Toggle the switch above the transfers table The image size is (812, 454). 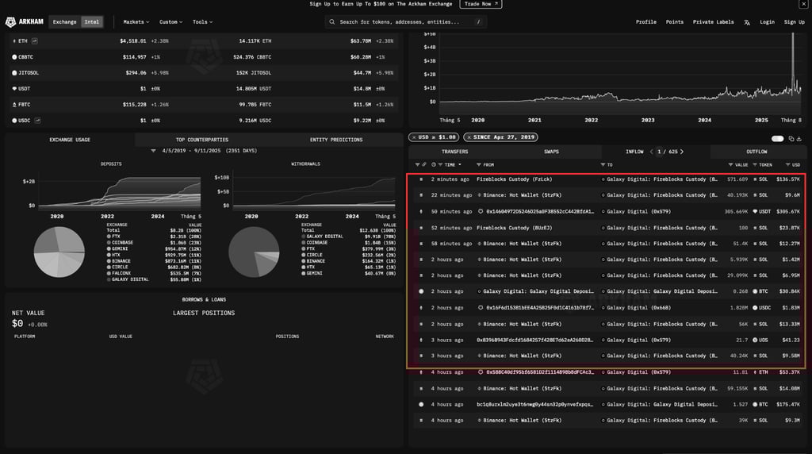click(x=777, y=138)
